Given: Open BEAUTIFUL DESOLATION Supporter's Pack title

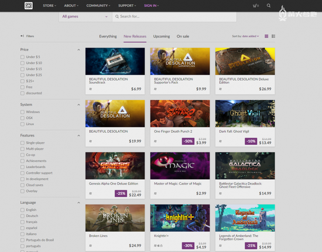Looking at the screenshot, I should 173,81.
